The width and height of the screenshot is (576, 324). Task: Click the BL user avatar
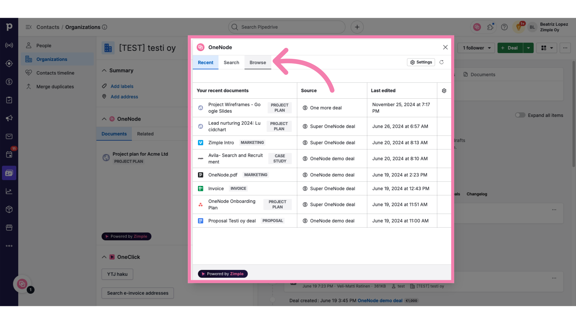point(532,27)
